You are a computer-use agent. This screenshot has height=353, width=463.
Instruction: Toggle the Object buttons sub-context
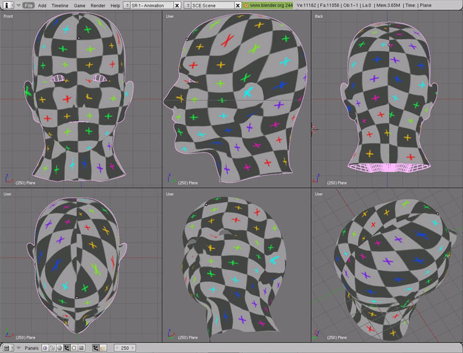pyautogui.click(x=96, y=348)
